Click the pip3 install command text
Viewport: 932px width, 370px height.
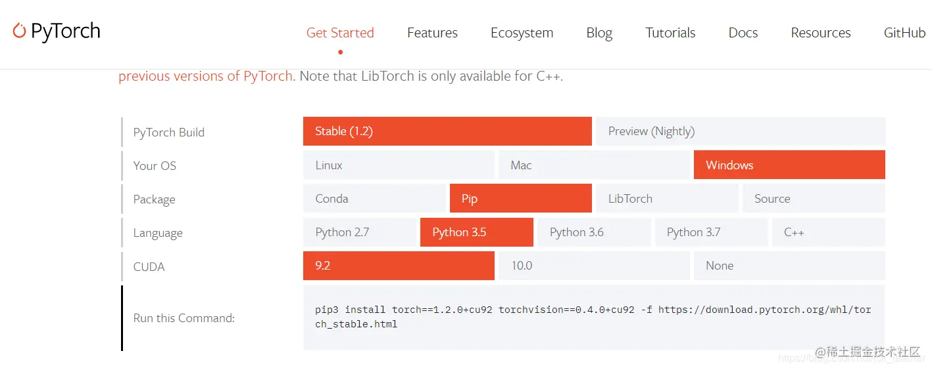tap(593, 317)
